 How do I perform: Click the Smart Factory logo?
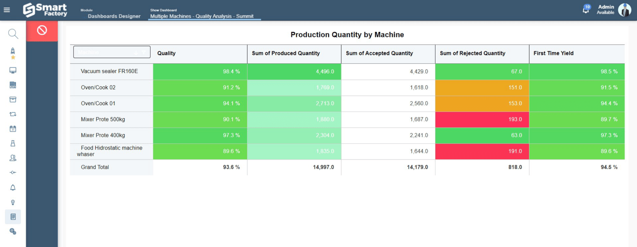45,9
